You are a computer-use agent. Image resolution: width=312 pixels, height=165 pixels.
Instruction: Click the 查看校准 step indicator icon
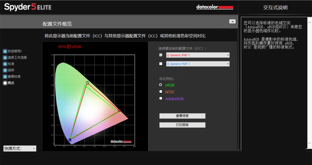(x=5, y=77)
